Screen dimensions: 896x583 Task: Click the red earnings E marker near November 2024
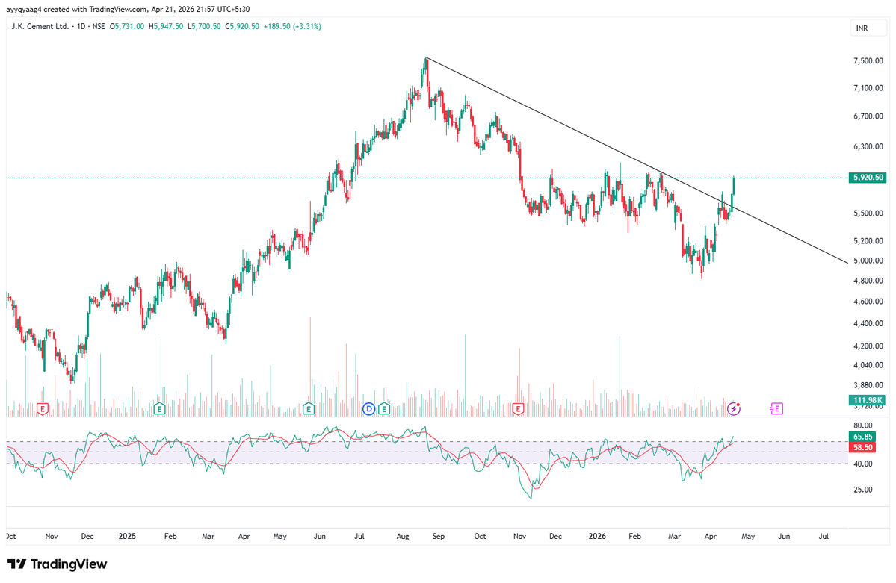point(43,408)
